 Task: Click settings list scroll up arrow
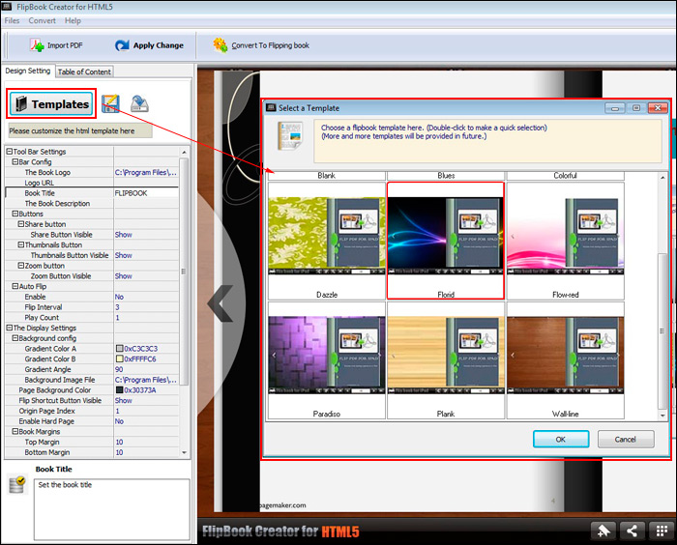185,152
